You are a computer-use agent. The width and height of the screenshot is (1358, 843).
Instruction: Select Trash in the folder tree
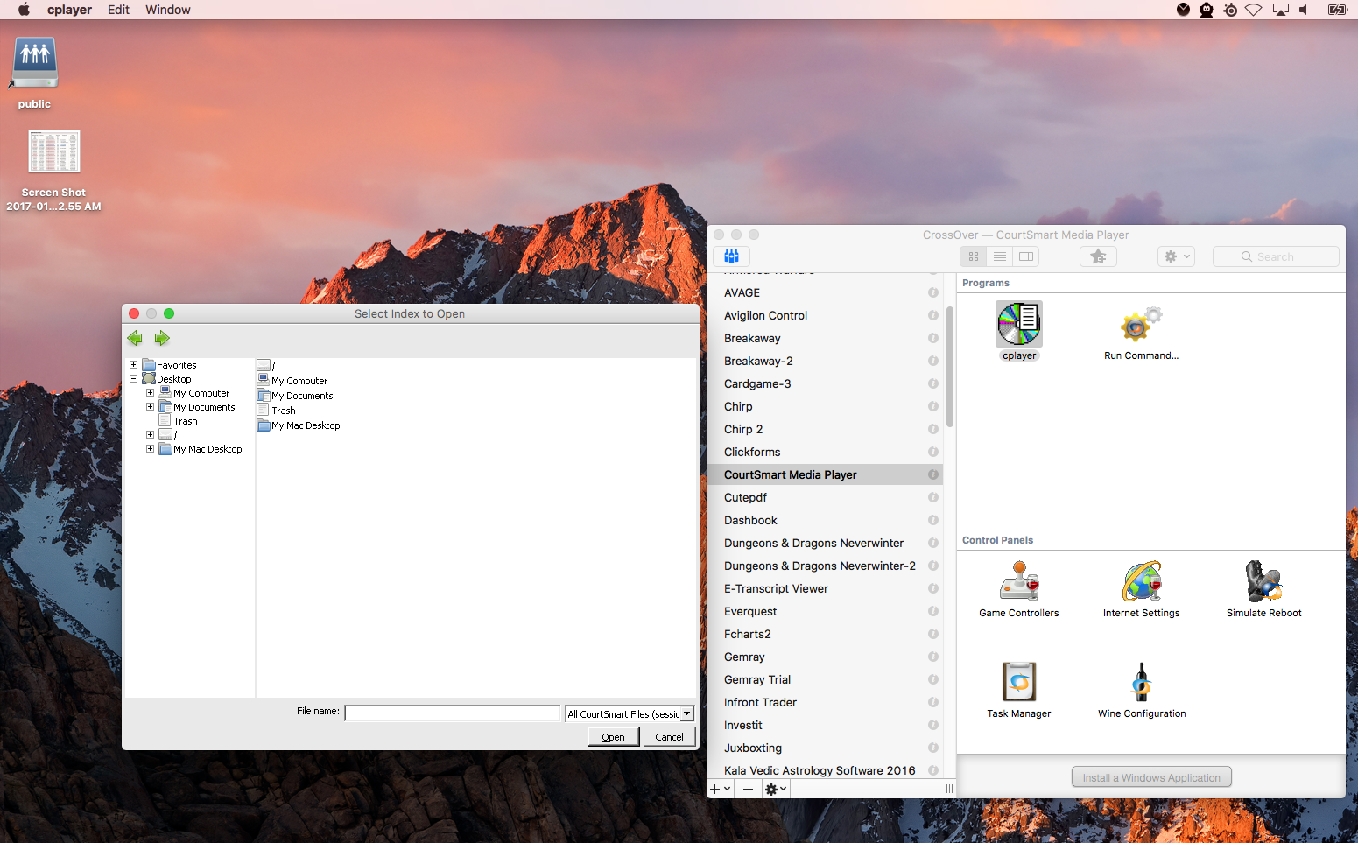[x=179, y=421]
